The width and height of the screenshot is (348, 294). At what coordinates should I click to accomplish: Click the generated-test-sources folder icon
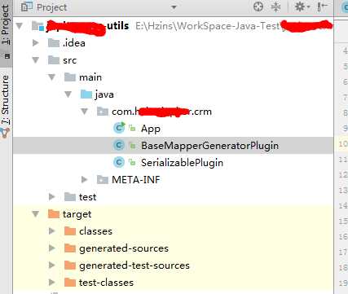pyautogui.click(x=70, y=265)
